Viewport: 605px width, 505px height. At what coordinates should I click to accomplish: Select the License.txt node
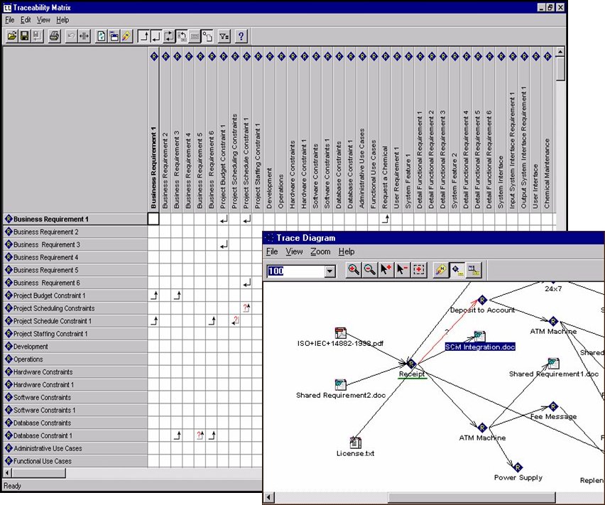click(355, 447)
